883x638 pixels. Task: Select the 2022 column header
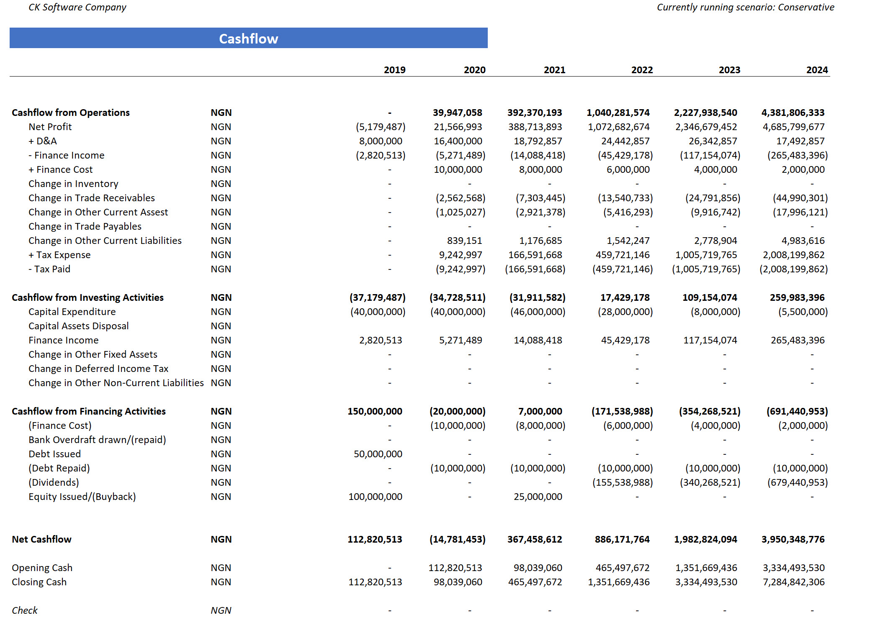(642, 70)
